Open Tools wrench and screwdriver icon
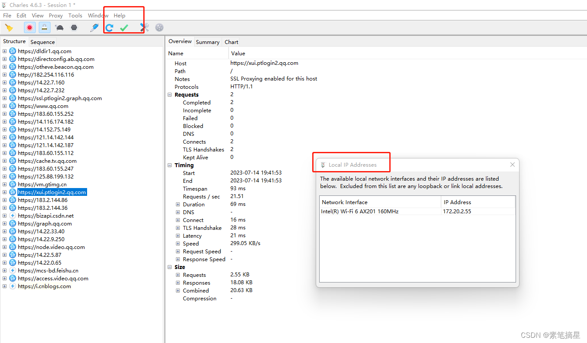This screenshot has height=343, width=587. point(145,28)
